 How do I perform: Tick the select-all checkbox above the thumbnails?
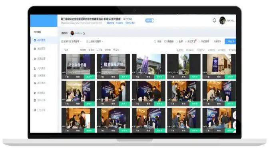point(66,50)
